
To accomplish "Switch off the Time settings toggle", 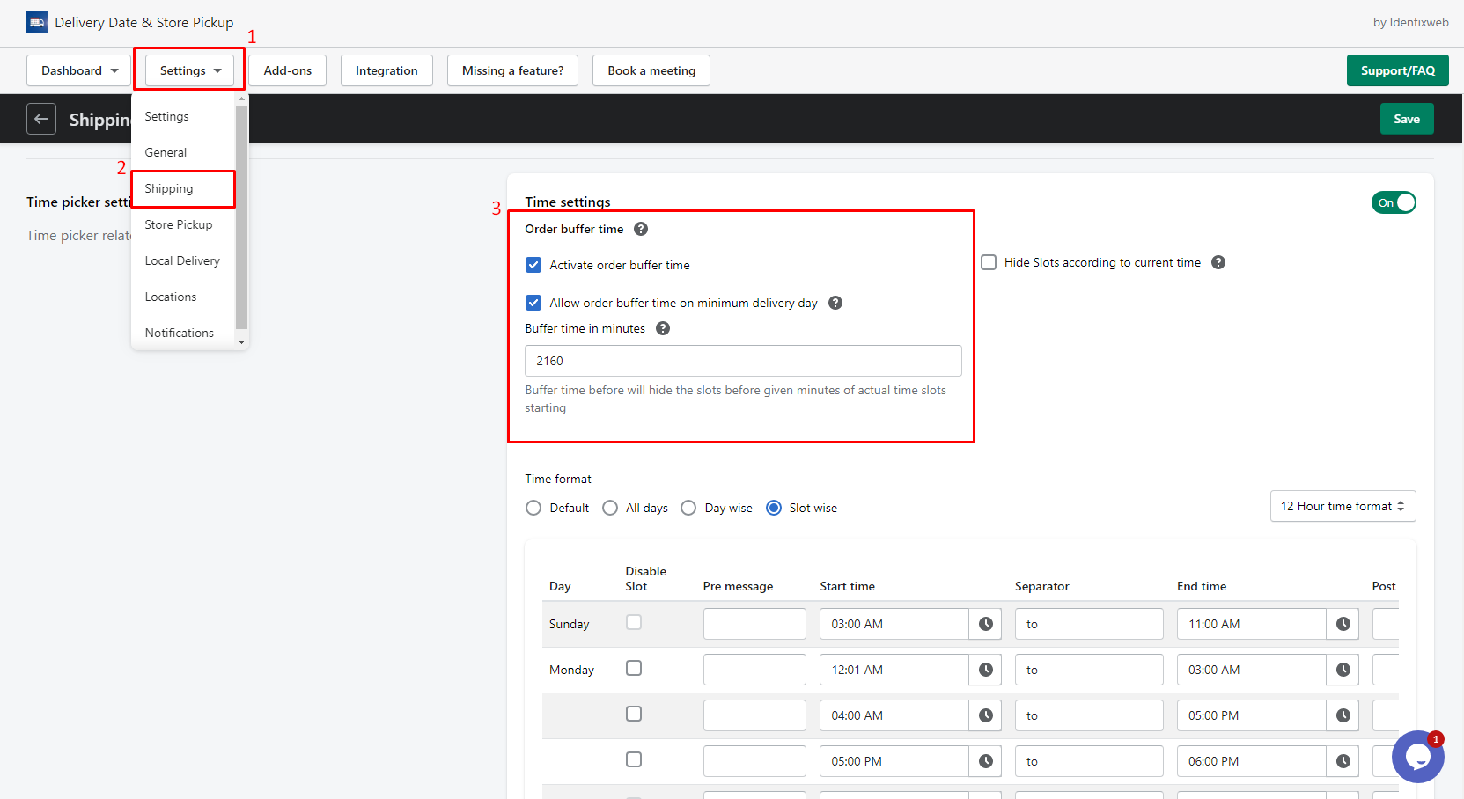I will click(x=1394, y=202).
